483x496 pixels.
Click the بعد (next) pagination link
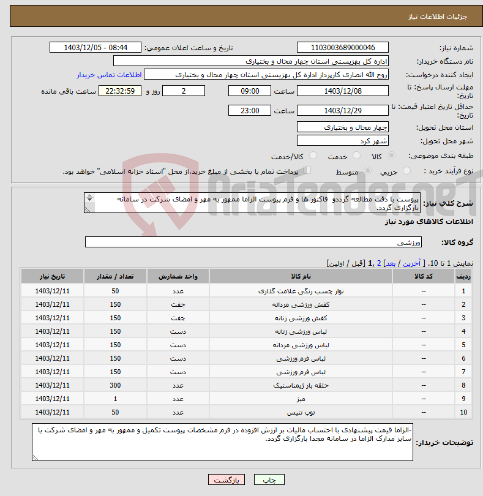click(x=391, y=263)
